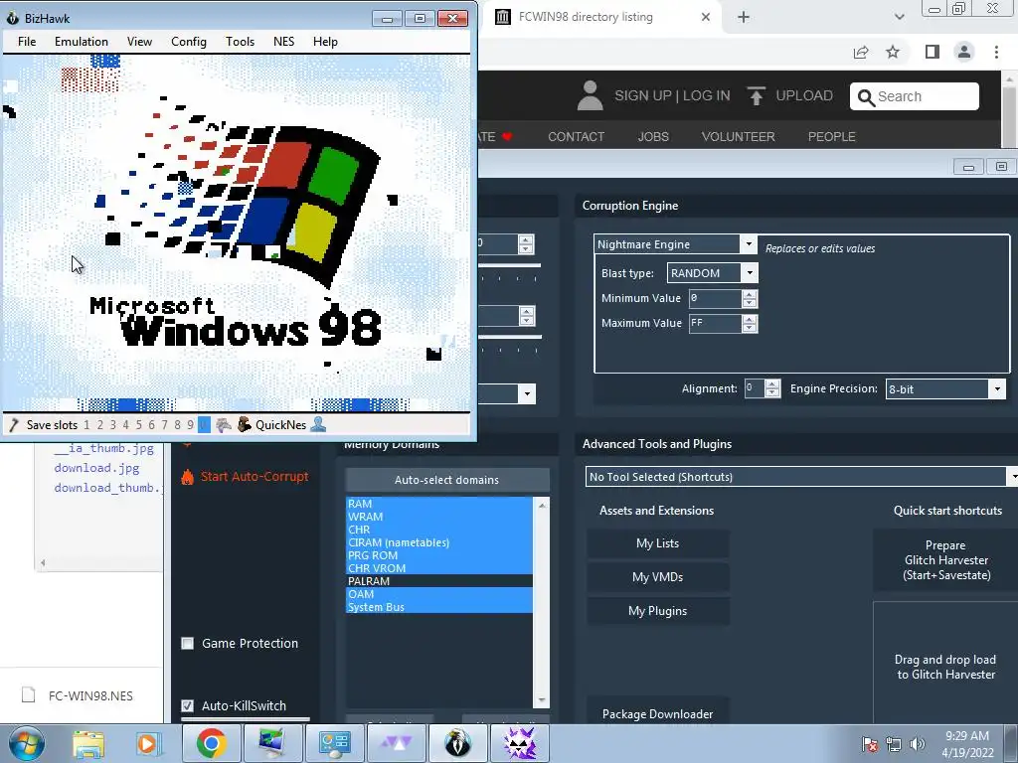Select System Bus memory domain
This screenshot has width=1018, height=763.
point(439,607)
